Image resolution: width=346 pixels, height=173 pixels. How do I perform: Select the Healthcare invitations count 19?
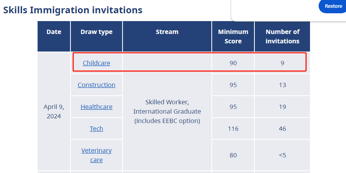pos(282,107)
